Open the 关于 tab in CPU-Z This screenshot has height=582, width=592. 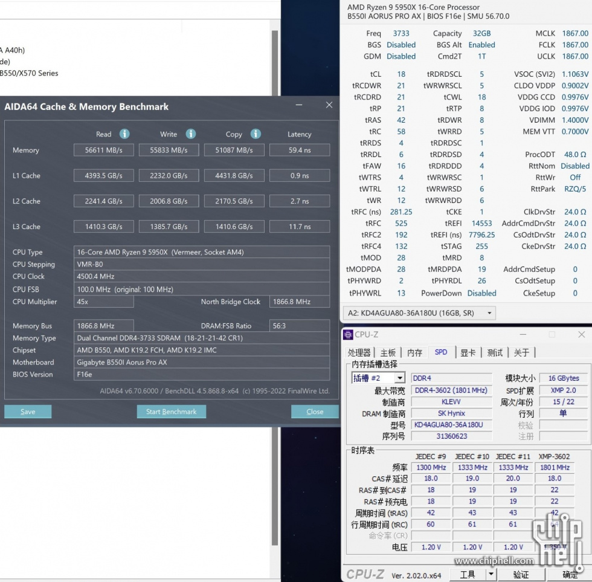tap(521, 353)
